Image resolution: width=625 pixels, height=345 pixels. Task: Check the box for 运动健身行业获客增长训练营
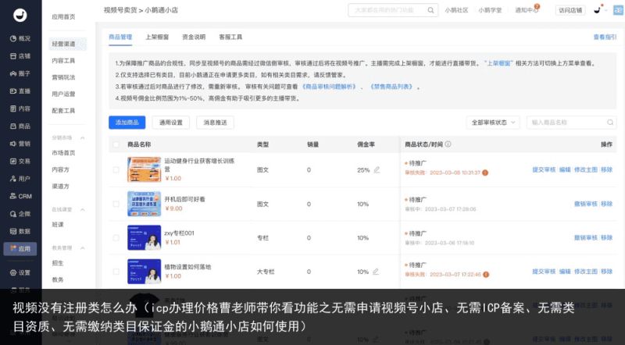click(x=116, y=170)
